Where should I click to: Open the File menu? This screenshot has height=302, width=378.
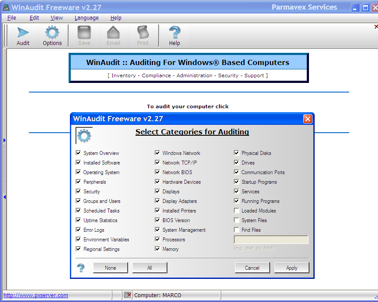point(11,18)
